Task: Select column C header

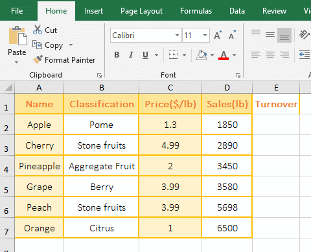Action: (x=170, y=87)
